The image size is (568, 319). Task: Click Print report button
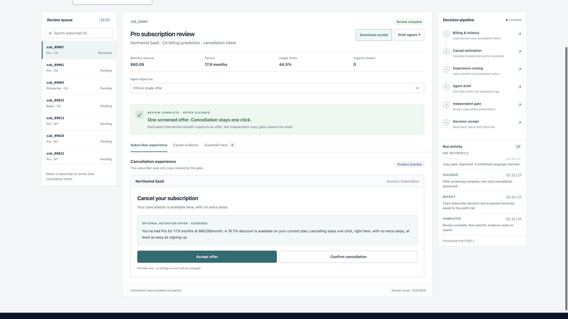pos(409,35)
